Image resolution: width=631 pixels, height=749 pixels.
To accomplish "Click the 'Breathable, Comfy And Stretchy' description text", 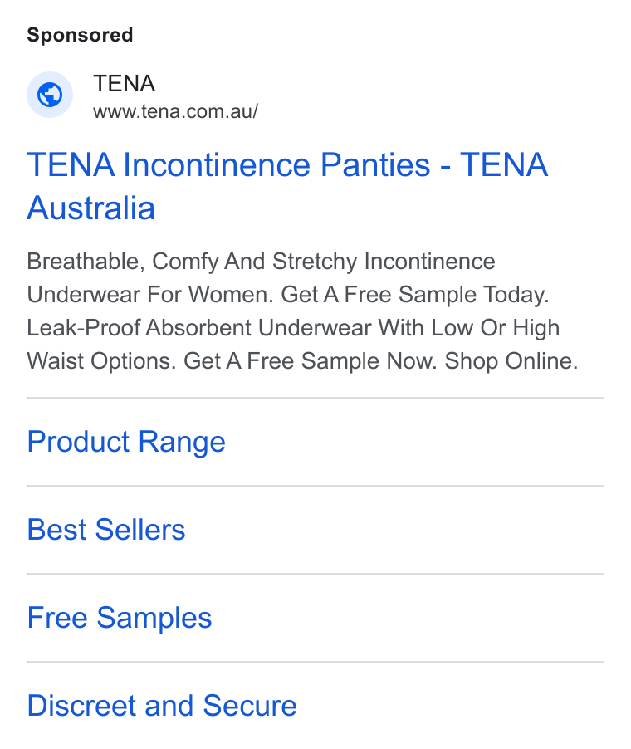I will (x=192, y=262).
